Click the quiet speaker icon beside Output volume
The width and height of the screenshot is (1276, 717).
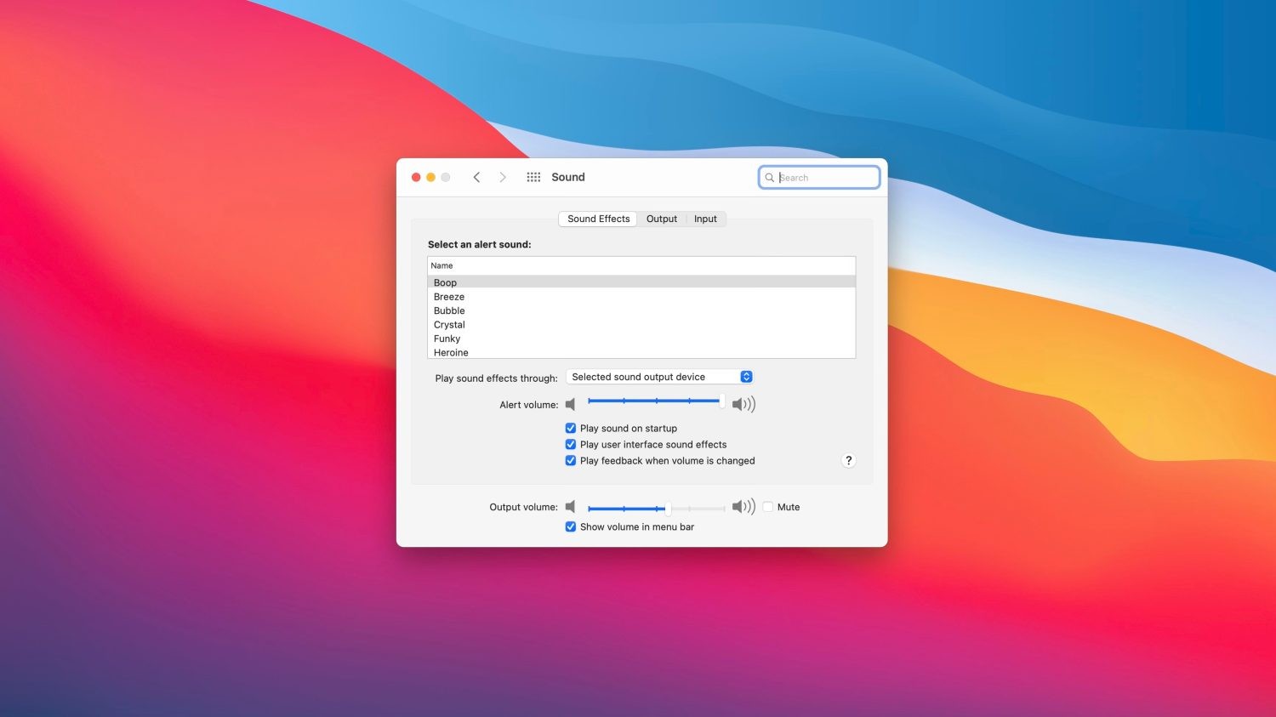pos(570,507)
